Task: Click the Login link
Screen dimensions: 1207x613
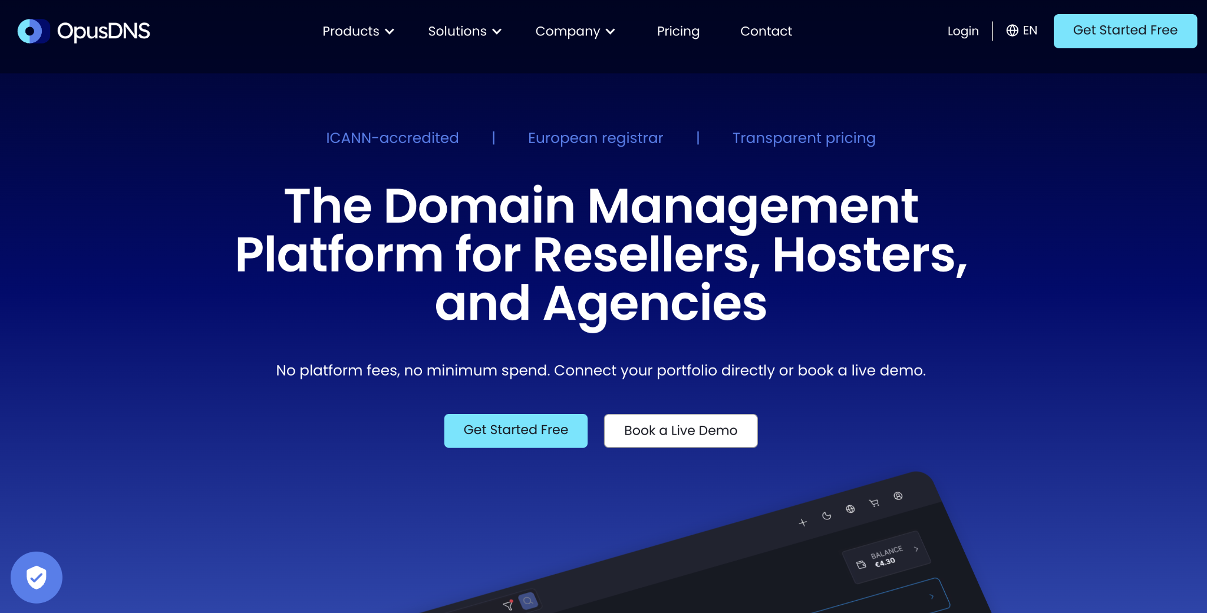Action: (962, 31)
